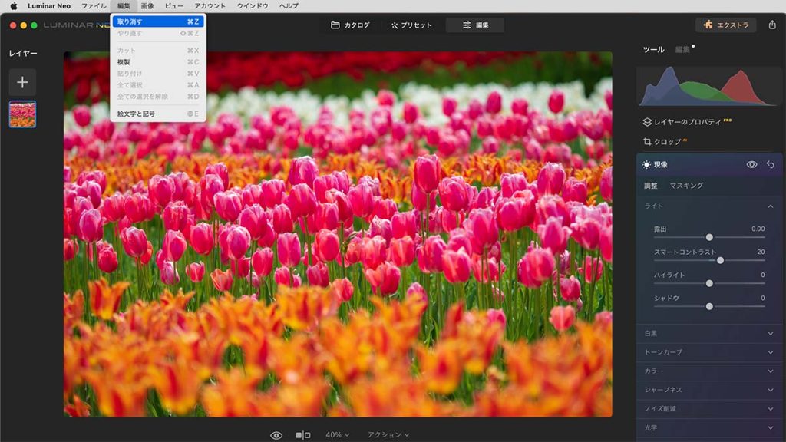Click the エクストラ button
The height and width of the screenshot is (442, 786).
[726, 25]
